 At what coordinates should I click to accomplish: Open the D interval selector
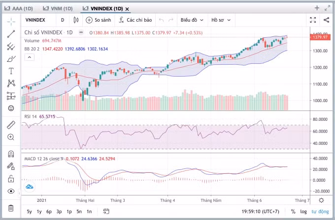pyautogui.click(x=63, y=20)
